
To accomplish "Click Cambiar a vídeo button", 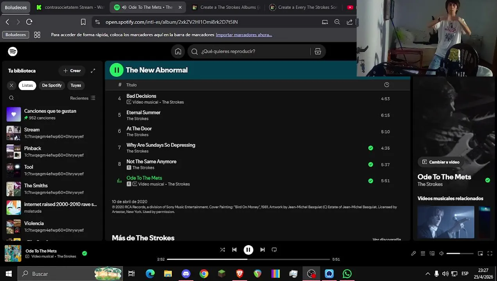I will point(440,162).
